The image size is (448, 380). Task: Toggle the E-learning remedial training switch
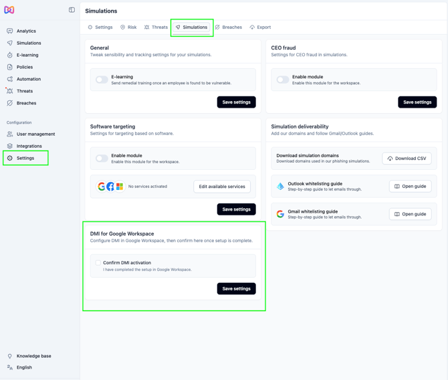pos(102,80)
